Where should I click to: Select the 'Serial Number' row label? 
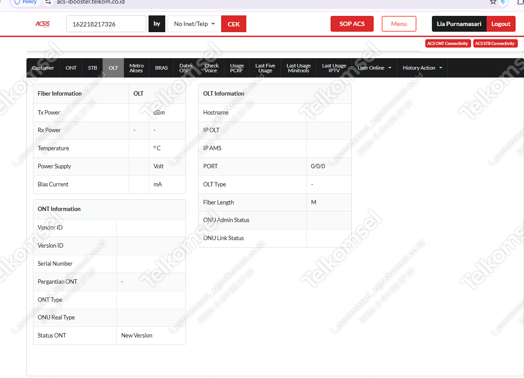55,263
